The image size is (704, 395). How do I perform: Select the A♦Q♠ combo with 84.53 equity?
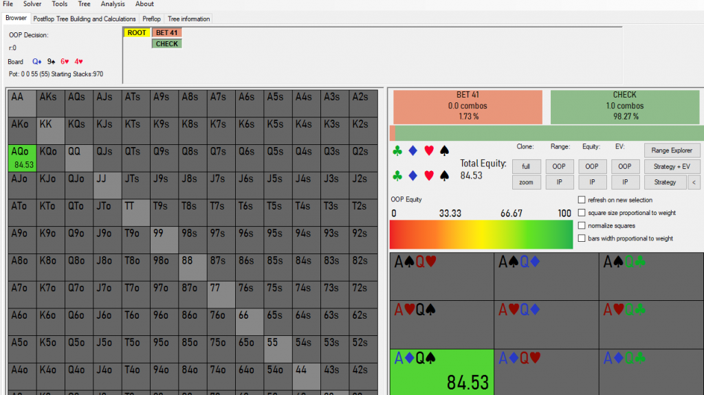pyautogui.click(x=442, y=372)
